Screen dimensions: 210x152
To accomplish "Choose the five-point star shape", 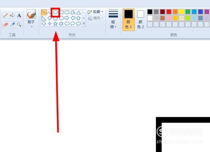I will click(x=55, y=24).
